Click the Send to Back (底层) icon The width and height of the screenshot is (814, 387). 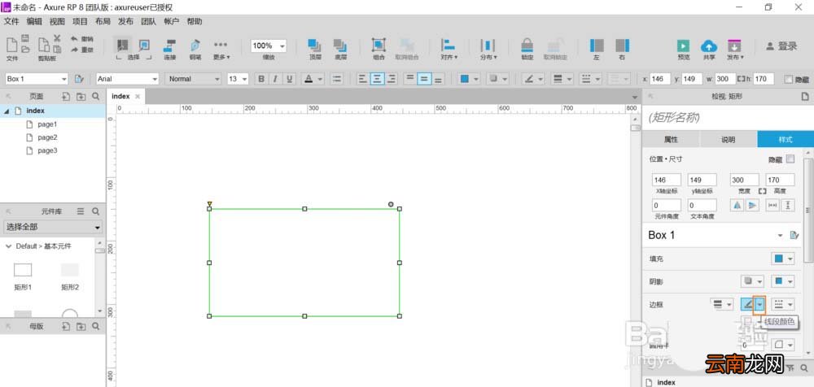(x=340, y=46)
